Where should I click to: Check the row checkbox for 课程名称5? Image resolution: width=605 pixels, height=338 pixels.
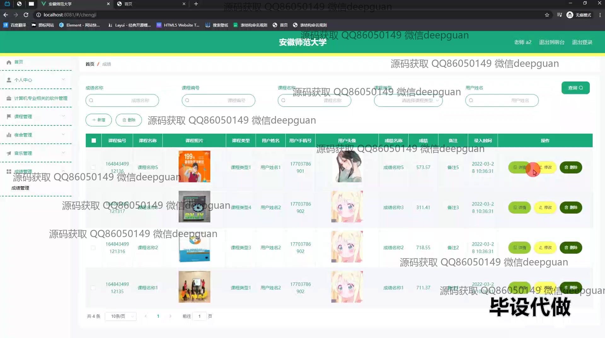(93, 167)
